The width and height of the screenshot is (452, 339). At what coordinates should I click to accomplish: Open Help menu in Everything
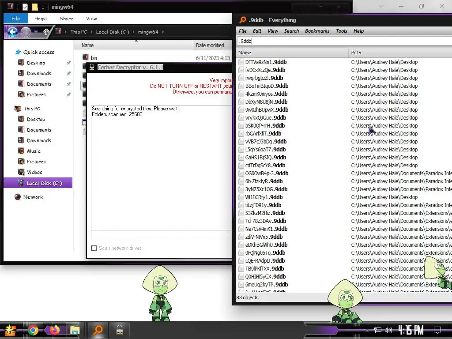[x=358, y=31]
